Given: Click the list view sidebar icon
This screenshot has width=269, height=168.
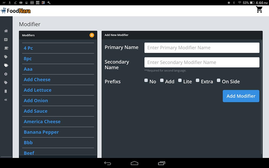Looking at the screenshot, I should click(6, 40).
